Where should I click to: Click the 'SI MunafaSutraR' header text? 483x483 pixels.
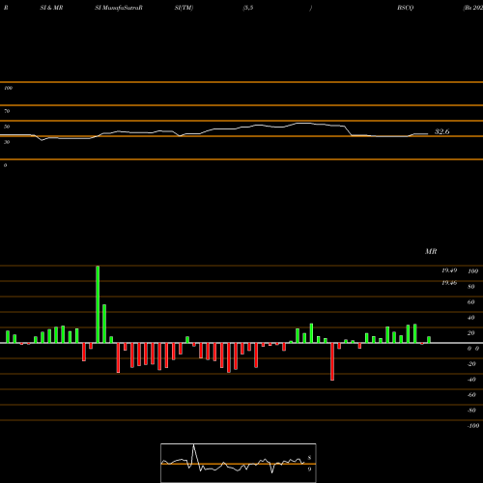point(119,8)
